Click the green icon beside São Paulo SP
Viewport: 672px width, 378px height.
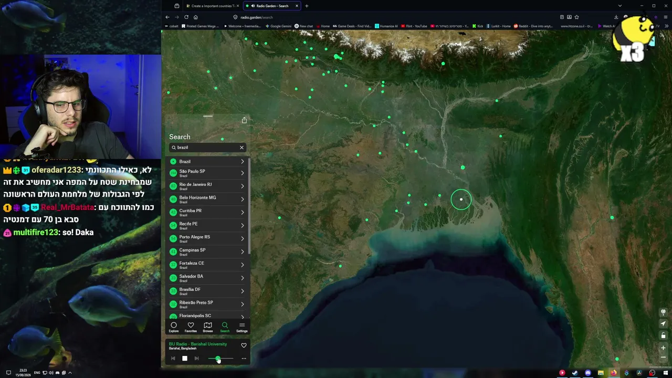173,173
